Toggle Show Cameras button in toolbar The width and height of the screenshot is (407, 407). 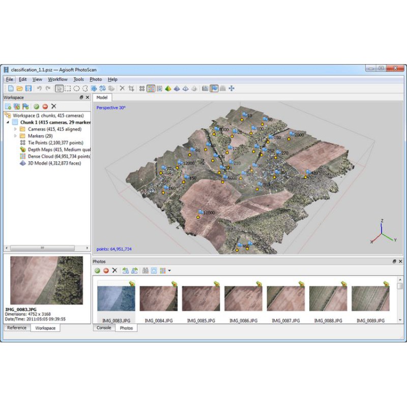(x=205, y=89)
